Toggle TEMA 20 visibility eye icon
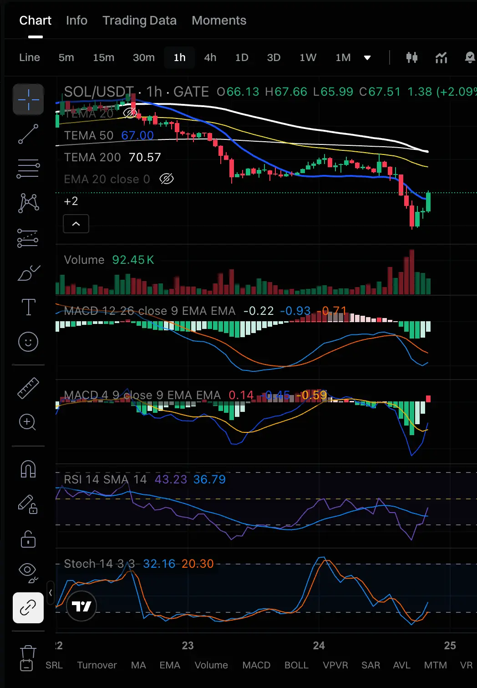 [x=130, y=113]
